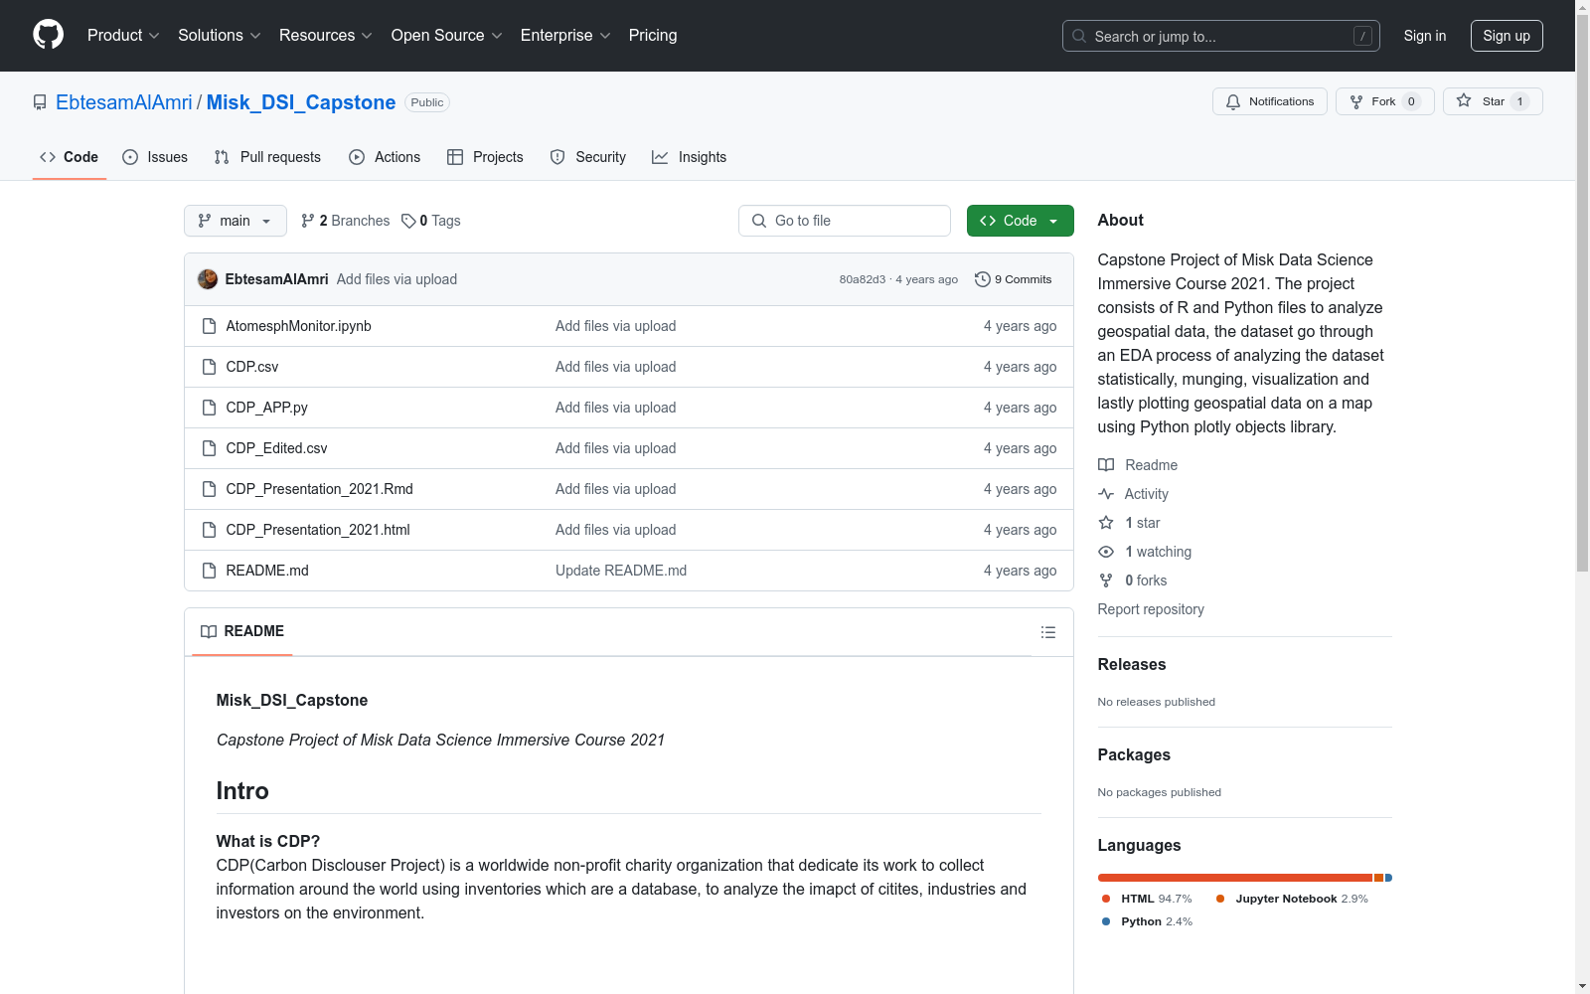This screenshot has height=994, width=1590.
Task: Open the green Code dropdown button
Action: pos(1020,221)
